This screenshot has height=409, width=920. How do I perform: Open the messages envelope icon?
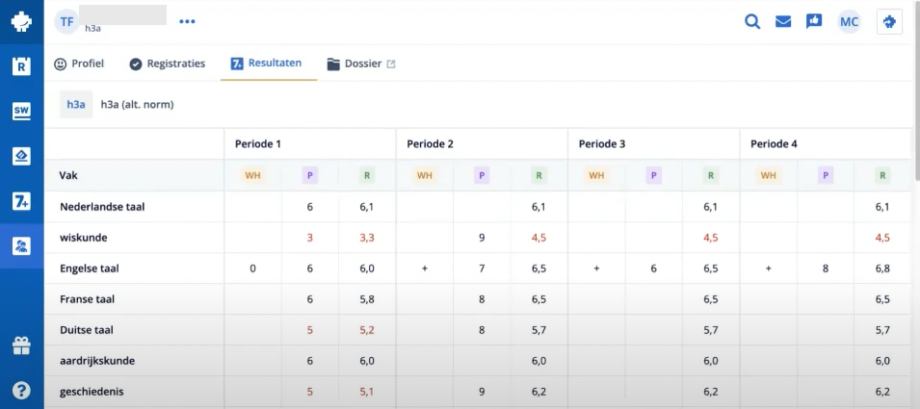[783, 22]
